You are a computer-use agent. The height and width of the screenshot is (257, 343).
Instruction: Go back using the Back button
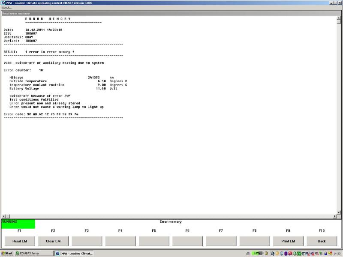pos(322,241)
